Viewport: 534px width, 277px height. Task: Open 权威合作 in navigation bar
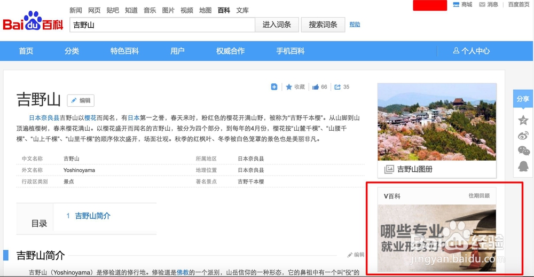point(230,51)
